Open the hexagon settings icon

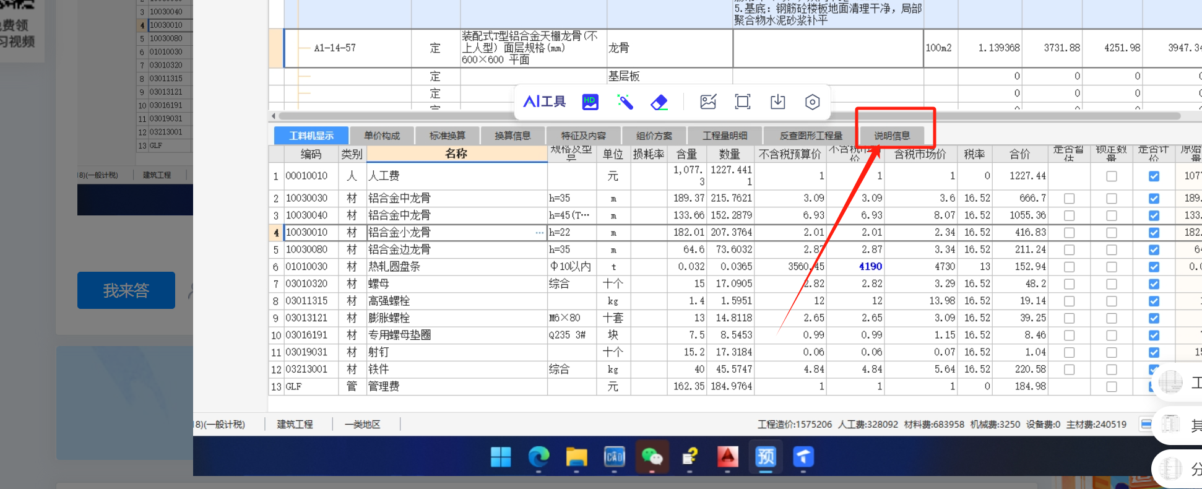point(813,102)
